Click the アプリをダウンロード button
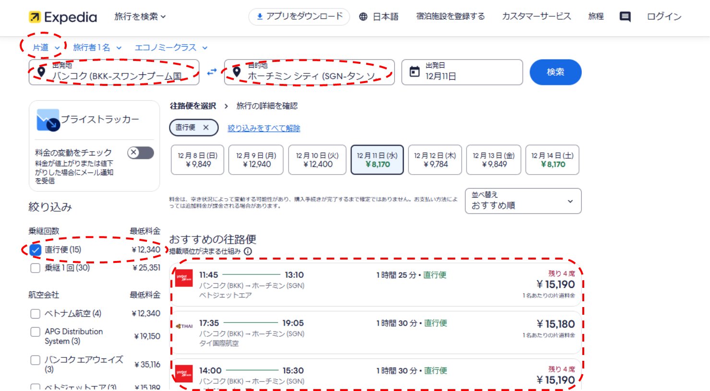 (x=299, y=16)
